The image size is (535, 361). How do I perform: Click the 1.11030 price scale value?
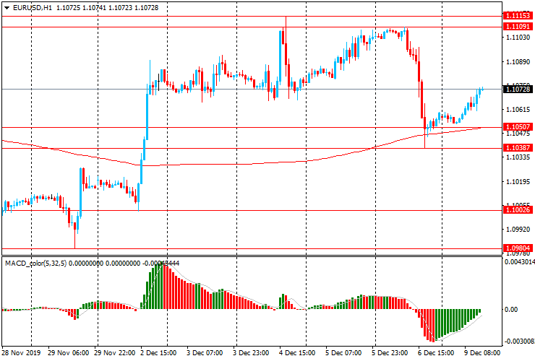point(518,37)
